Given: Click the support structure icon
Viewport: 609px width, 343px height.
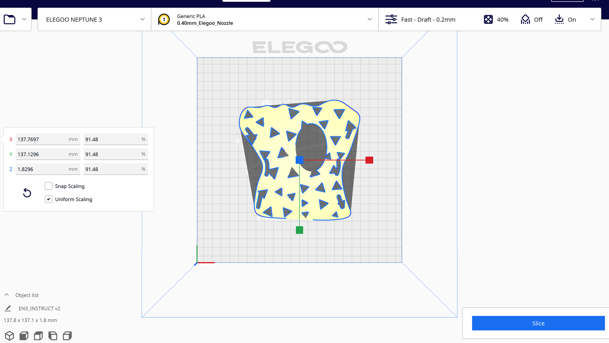Looking at the screenshot, I should click(525, 19).
